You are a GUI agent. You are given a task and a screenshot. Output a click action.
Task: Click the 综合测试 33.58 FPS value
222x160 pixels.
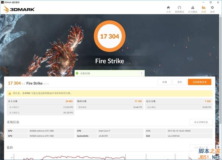207,107
